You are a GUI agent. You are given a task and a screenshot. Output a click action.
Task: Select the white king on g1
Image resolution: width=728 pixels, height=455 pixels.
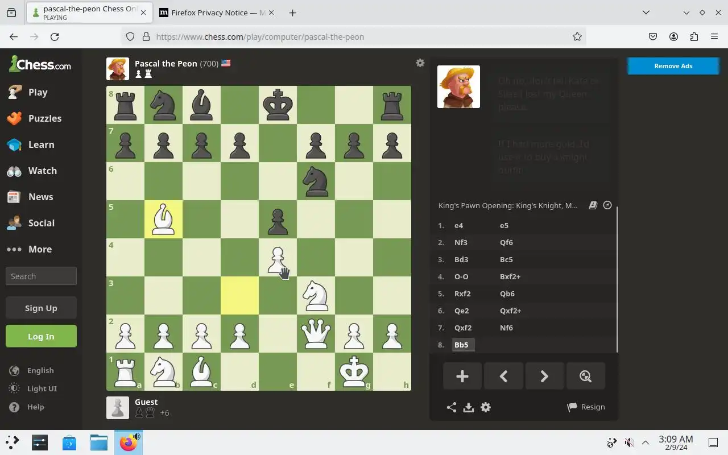point(354,371)
